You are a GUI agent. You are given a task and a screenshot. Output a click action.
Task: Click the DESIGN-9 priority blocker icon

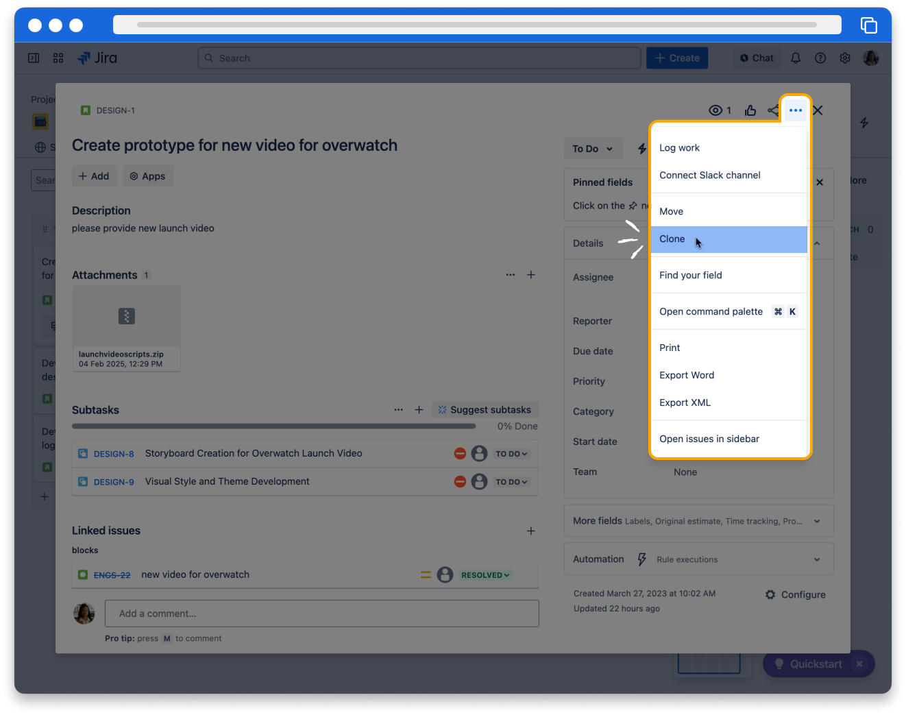460,482
